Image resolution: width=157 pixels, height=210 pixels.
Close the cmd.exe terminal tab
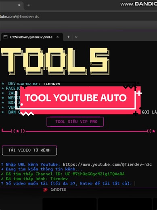click(x=57, y=37)
